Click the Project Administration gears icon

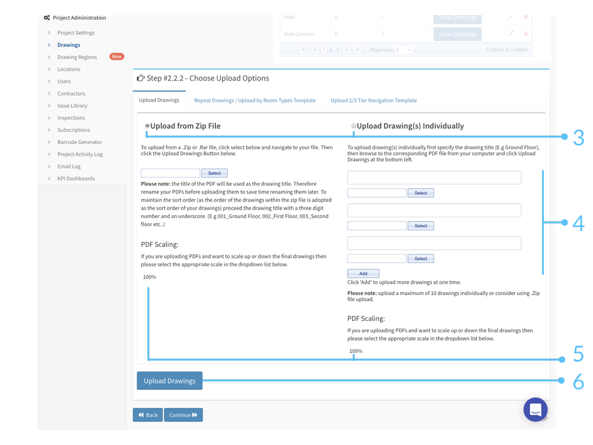pyautogui.click(x=47, y=18)
